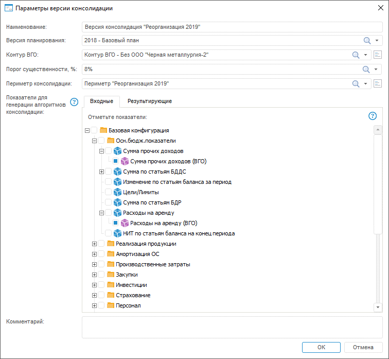Select the Входные tab

[101, 101]
